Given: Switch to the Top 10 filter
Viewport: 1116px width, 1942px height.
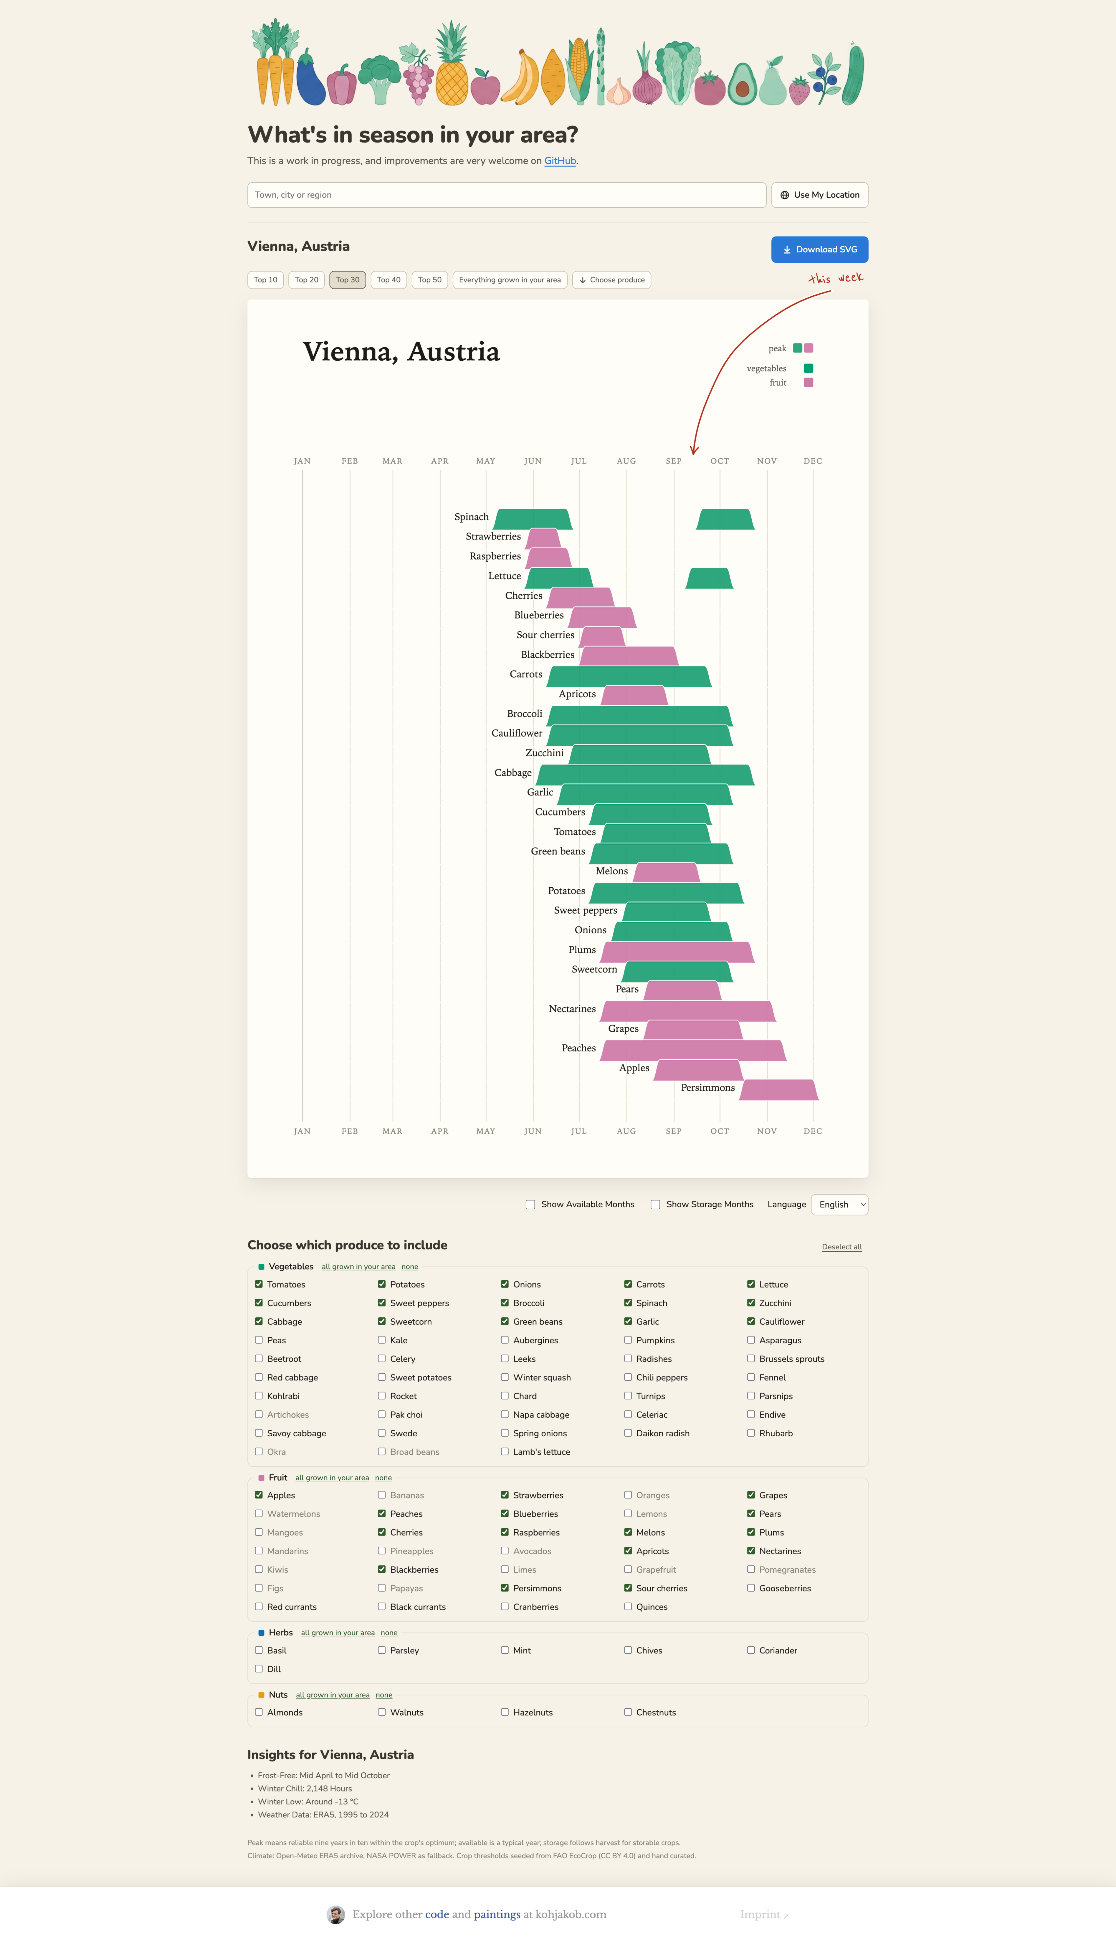Looking at the screenshot, I should pyautogui.click(x=265, y=280).
